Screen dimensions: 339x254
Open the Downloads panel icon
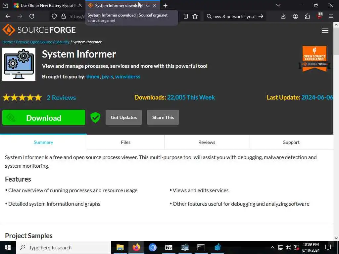point(283,17)
